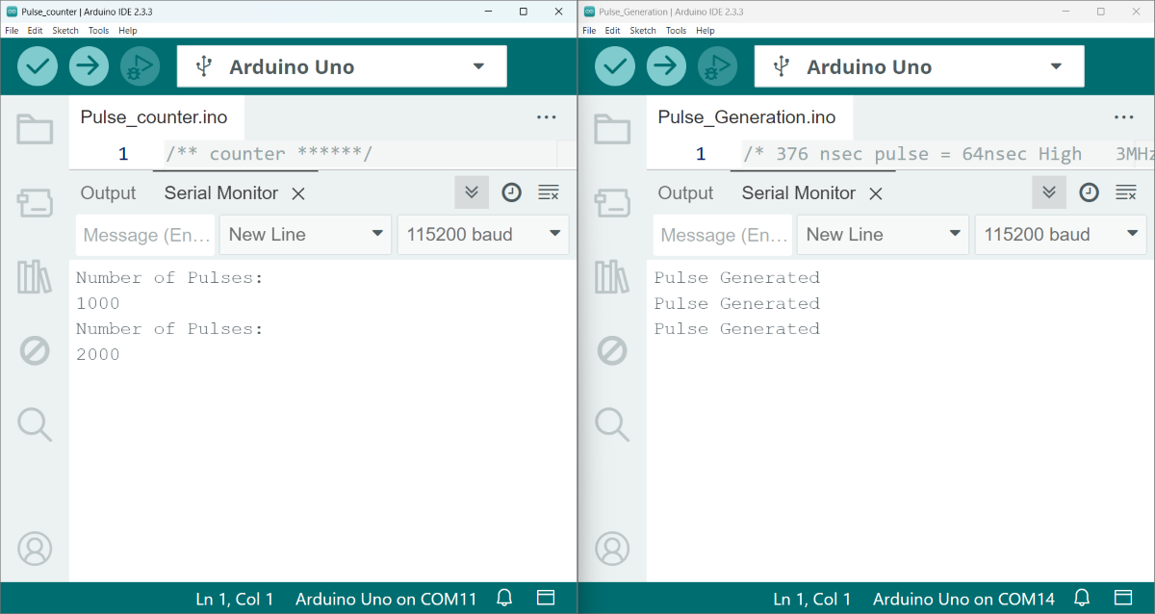Click 'Ln 1, Col 1' in Pulse_counter status bar
Viewport: 1155px width, 614px height.
[x=235, y=599]
